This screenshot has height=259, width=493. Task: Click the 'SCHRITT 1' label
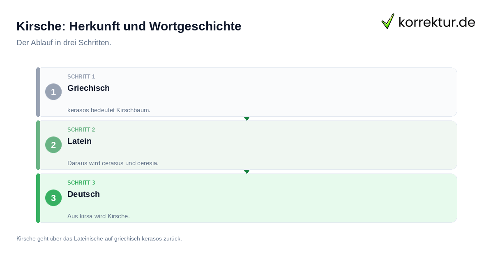[81, 77]
